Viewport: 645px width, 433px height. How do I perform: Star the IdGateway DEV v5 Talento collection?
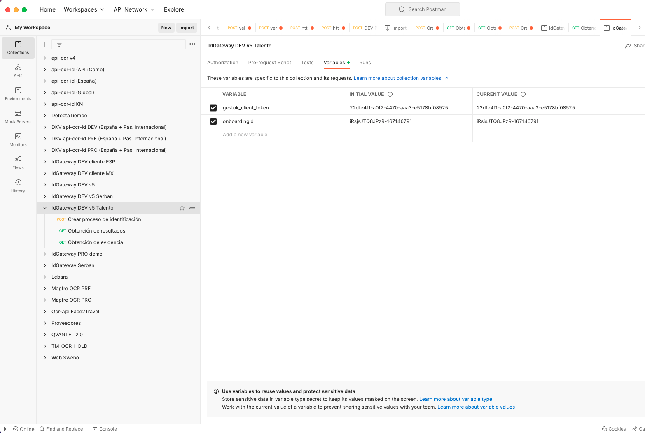182,208
